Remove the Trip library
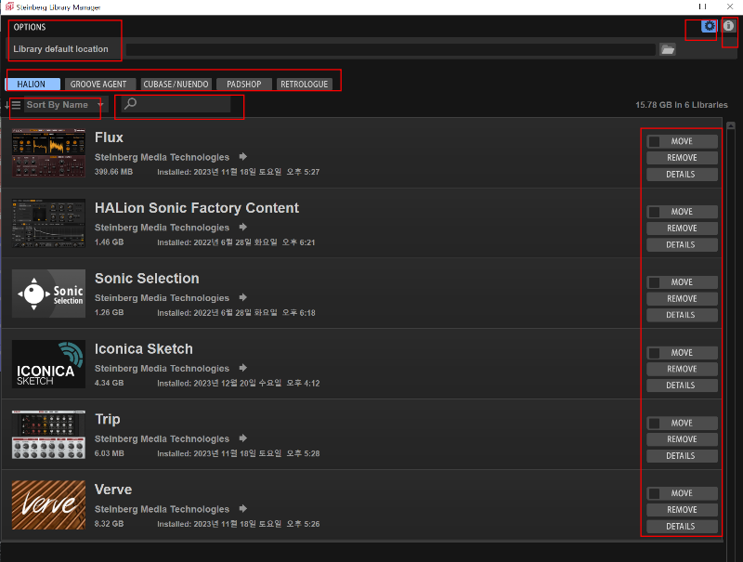Image resolution: width=743 pixels, height=562 pixels. pyautogui.click(x=682, y=439)
